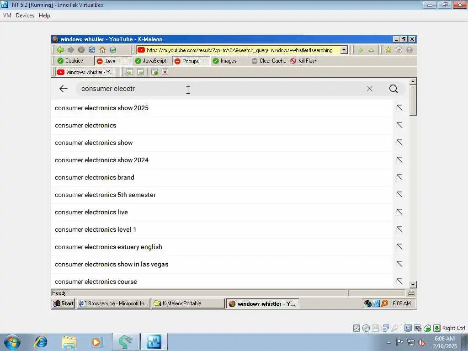
Task: Clear search text with the X icon
Action: pos(369,89)
